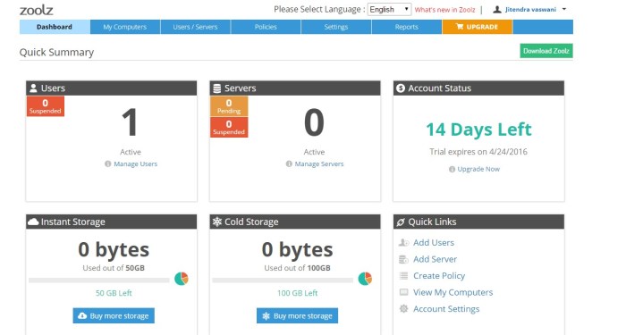Expand the Jitendra vaswani account menu arrow

(564, 9)
